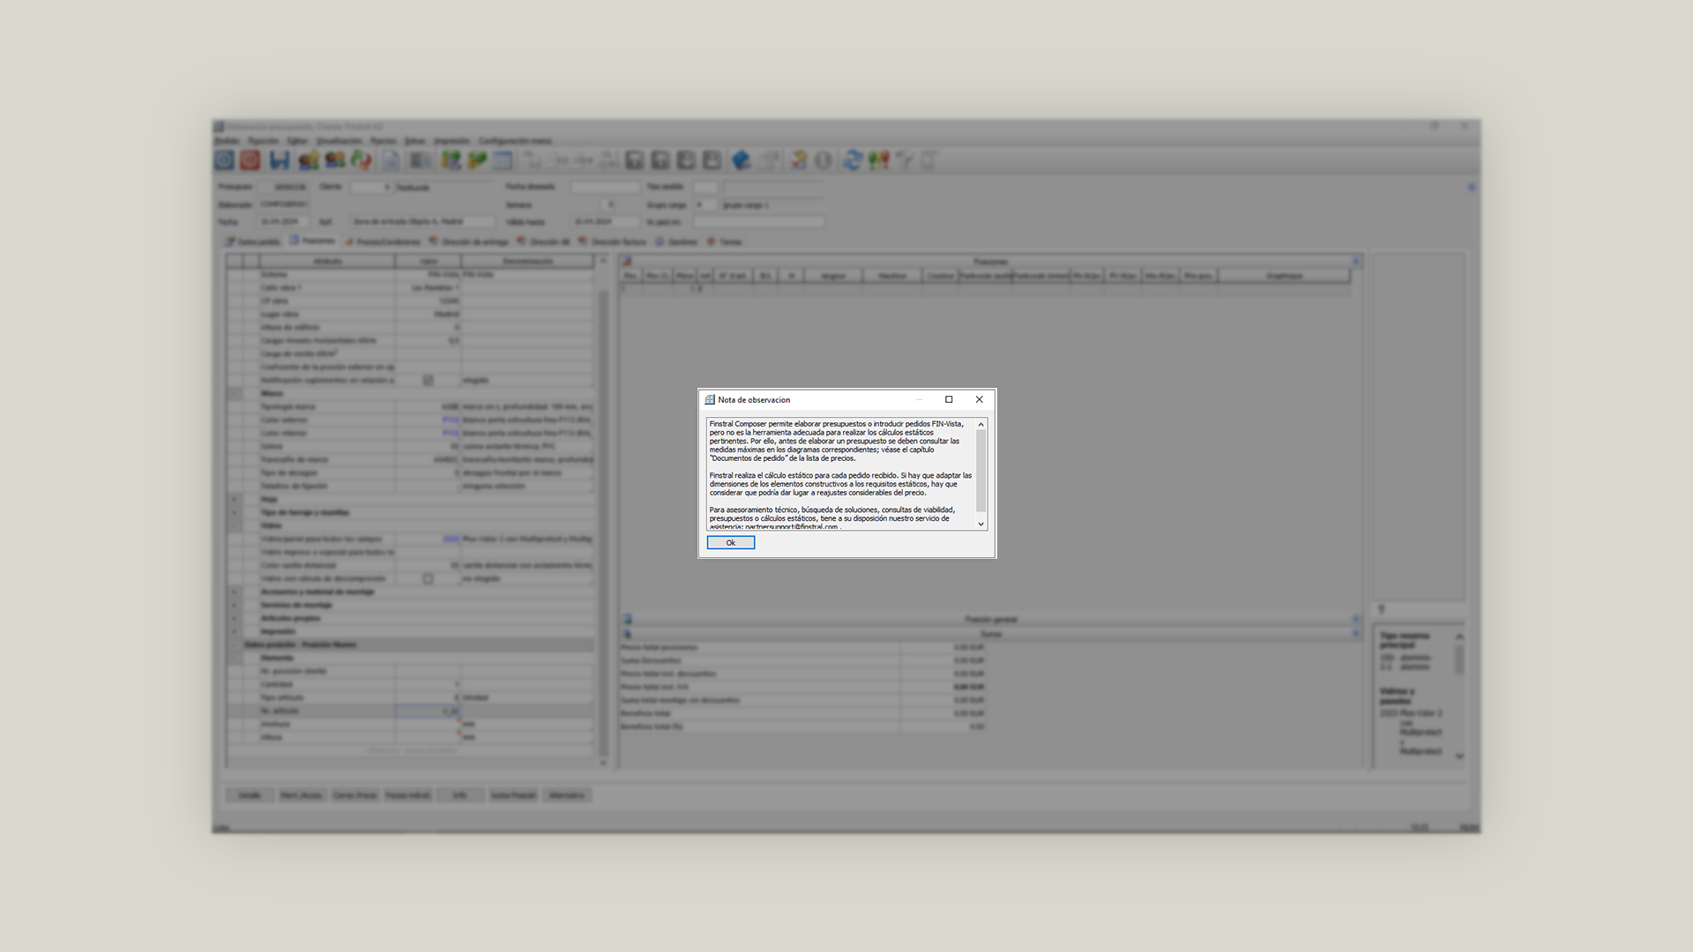
Task: Click the 'Nota de observacion' title text
Action: pos(754,399)
